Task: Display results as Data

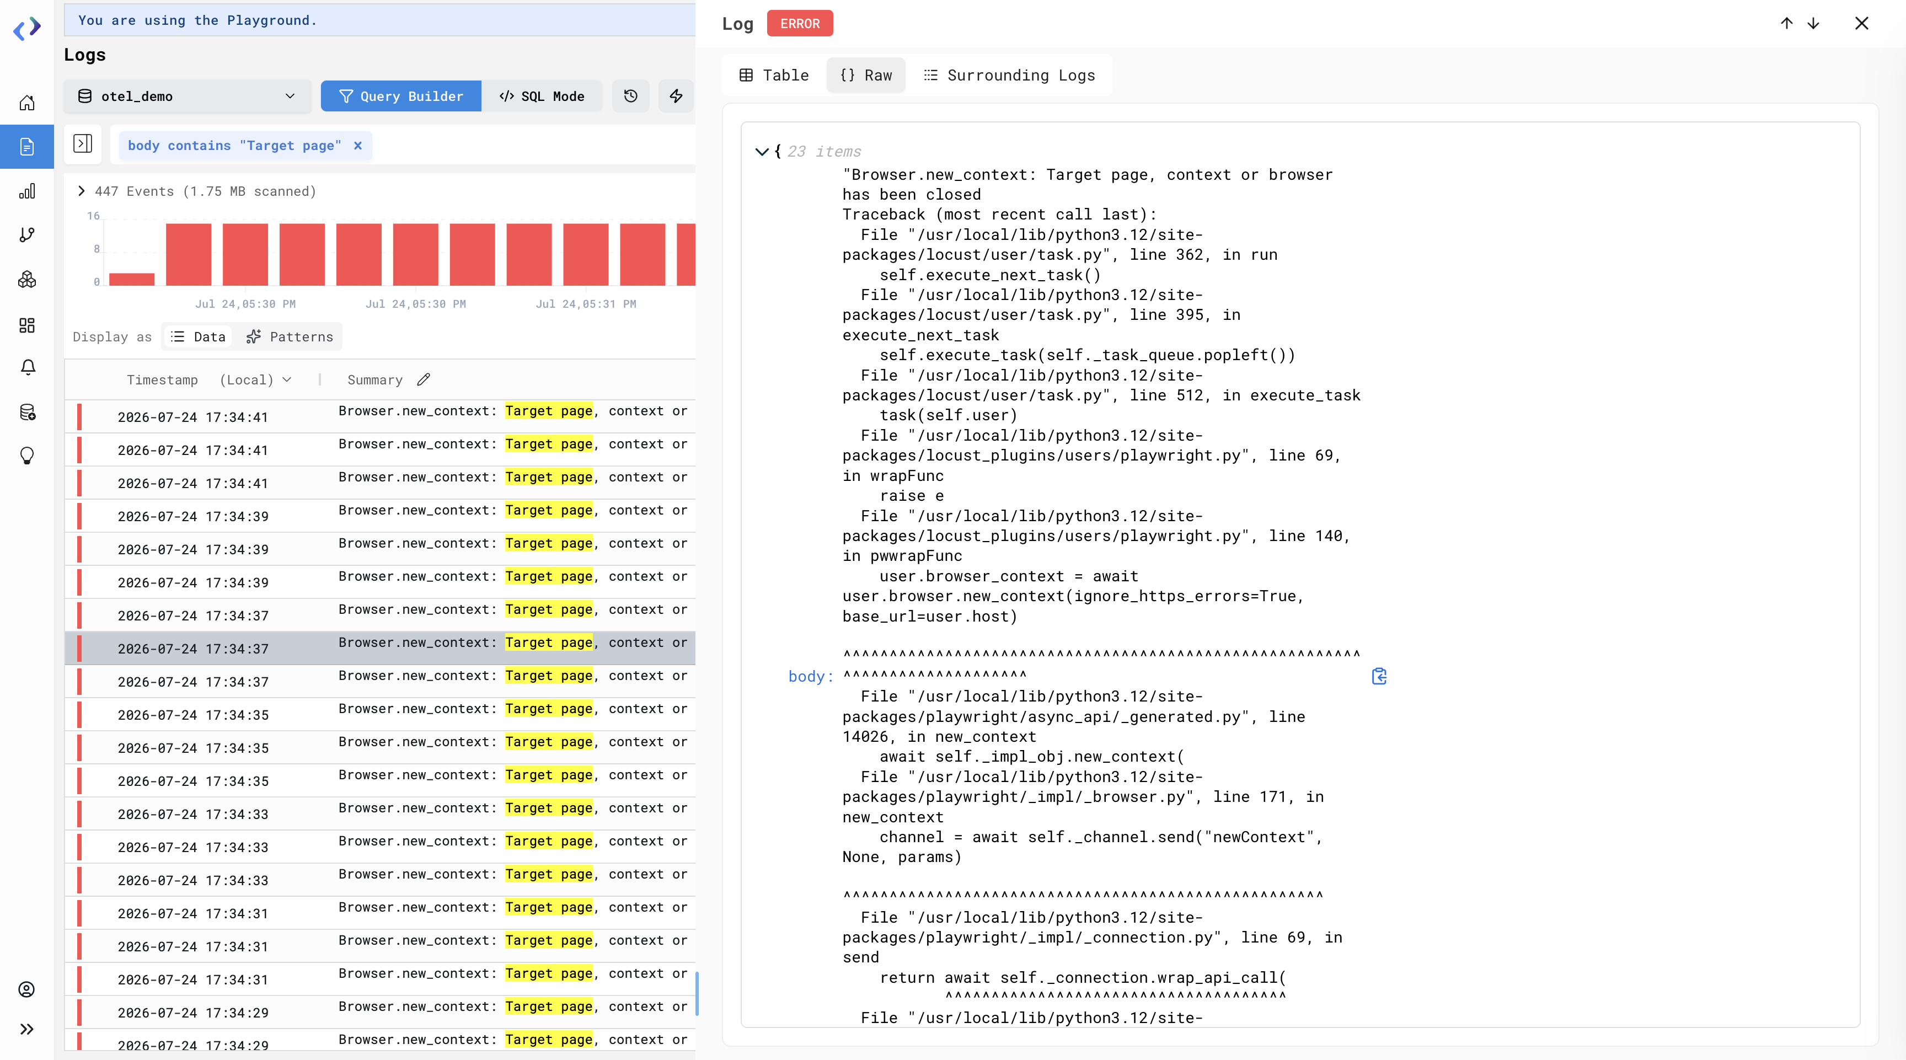Action: point(197,336)
